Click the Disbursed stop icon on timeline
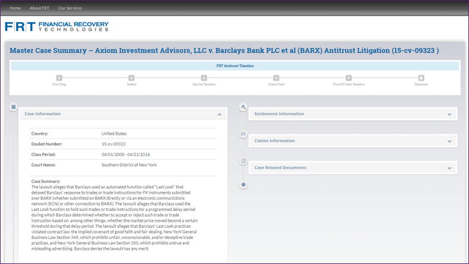 421,78
